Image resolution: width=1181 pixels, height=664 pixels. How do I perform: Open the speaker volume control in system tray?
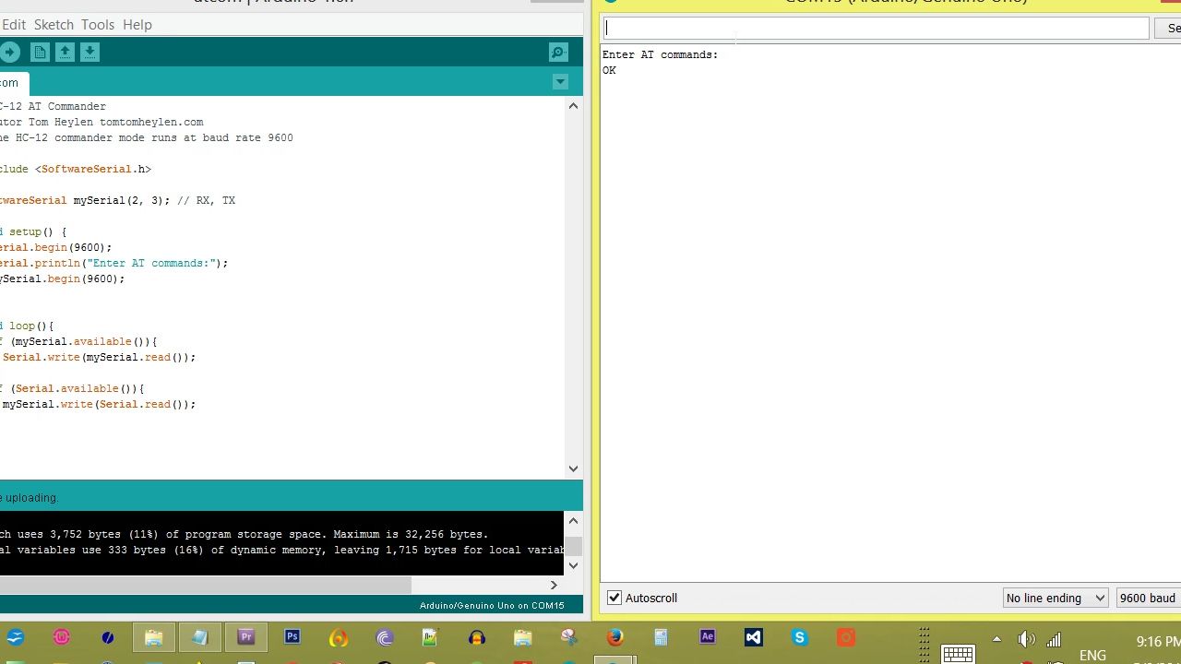pyautogui.click(x=1026, y=638)
